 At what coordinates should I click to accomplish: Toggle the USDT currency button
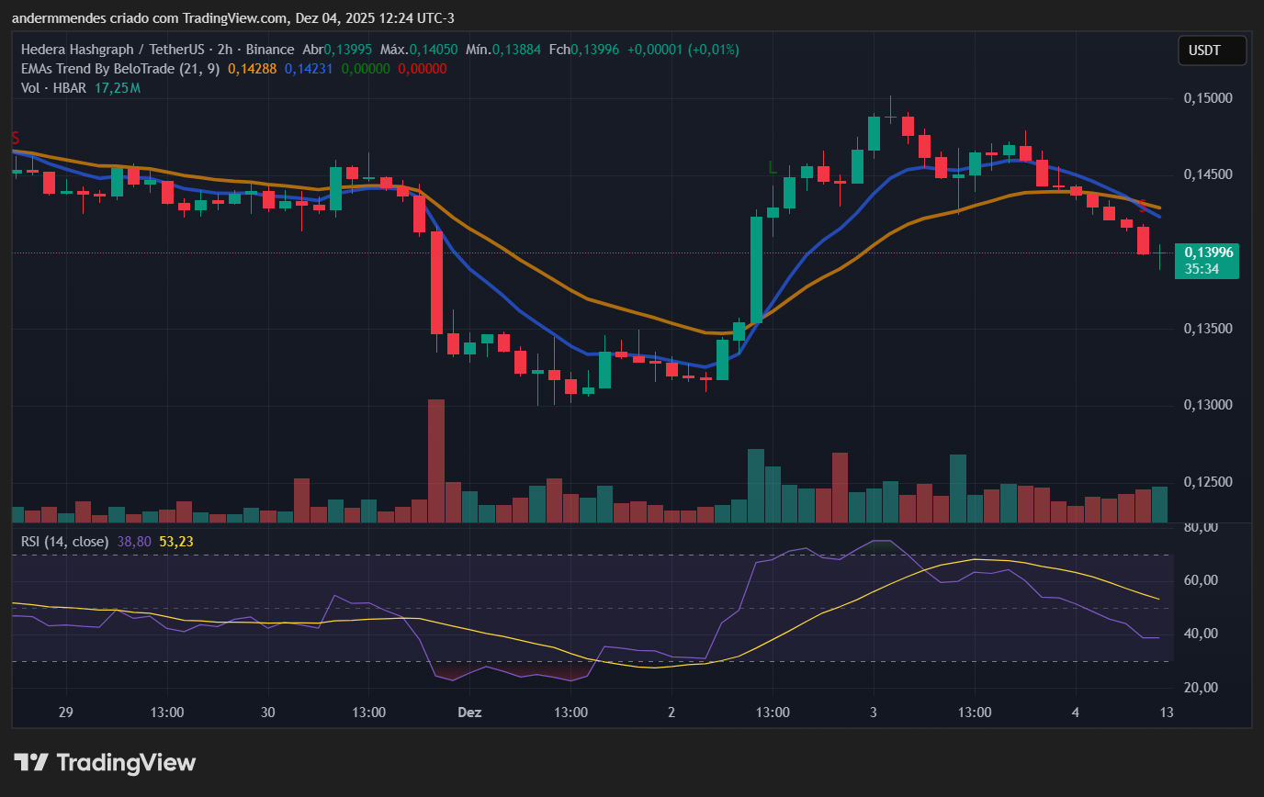[x=1212, y=51]
